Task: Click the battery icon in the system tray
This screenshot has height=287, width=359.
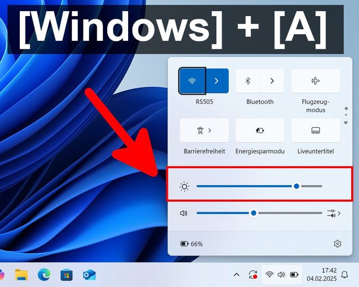Action: pos(294,274)
